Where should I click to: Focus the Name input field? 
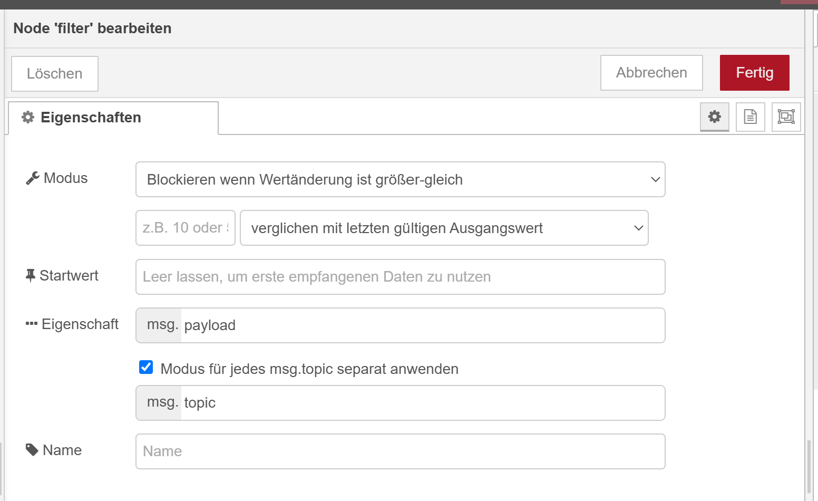coord(401,451)
